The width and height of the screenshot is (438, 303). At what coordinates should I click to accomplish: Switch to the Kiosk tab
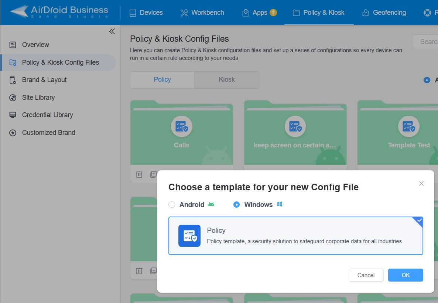[x=227, y=80]
